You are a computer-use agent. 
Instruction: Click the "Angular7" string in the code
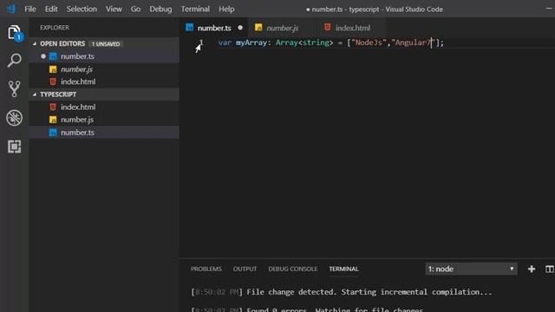click(x=413, y=42)
